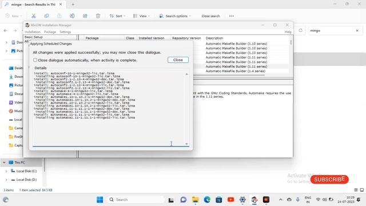Click scroll up arrow in Details log
Image resolution: width=366 pixels, height=206 pixels.
[x=186, y=74]
